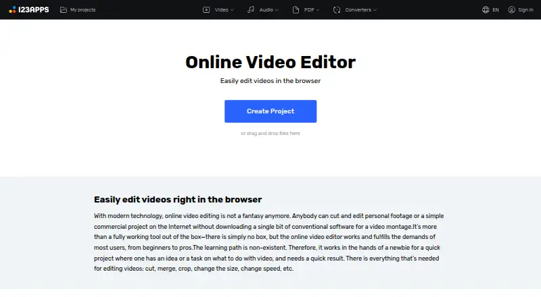This screenshot has height=297, width=541.
Task: Expand the Video dropdown chevron
Action: 232,10
